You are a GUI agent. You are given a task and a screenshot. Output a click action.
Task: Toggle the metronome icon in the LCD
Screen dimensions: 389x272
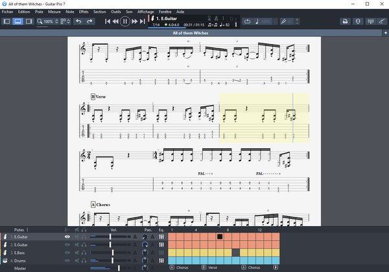click(217, 18)
